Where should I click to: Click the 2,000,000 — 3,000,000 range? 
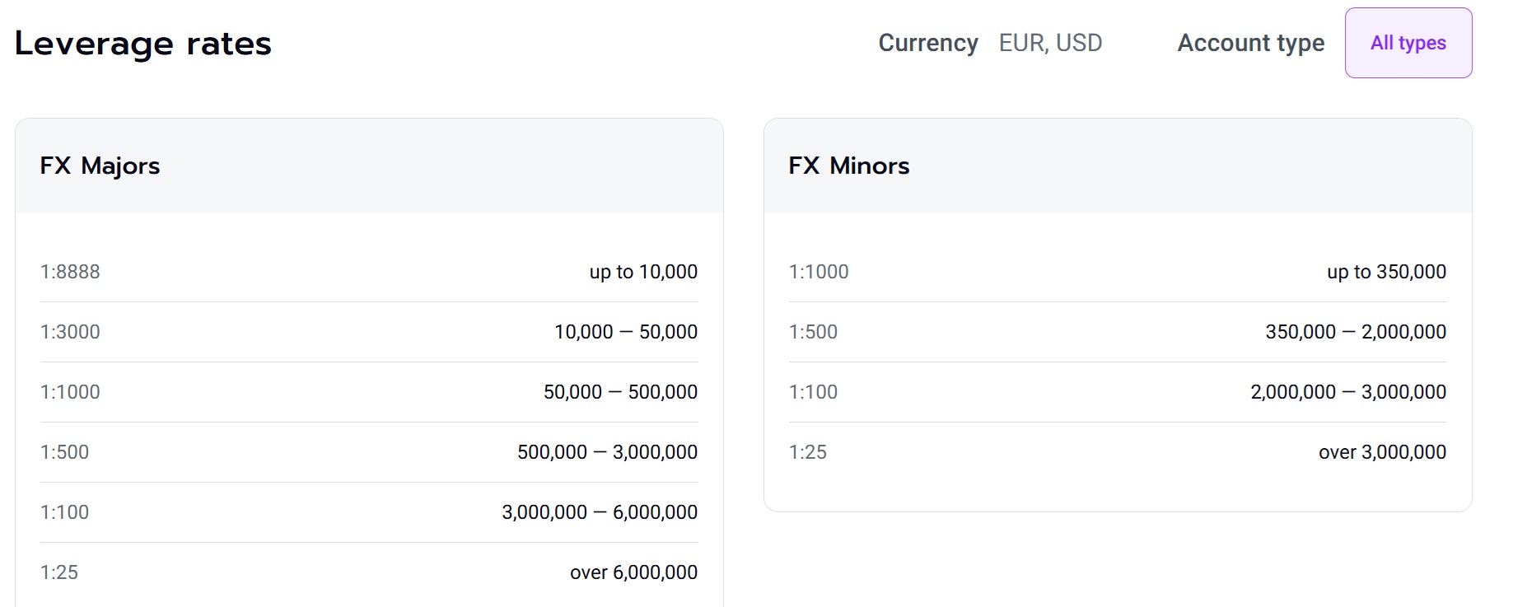(1348, 392)
